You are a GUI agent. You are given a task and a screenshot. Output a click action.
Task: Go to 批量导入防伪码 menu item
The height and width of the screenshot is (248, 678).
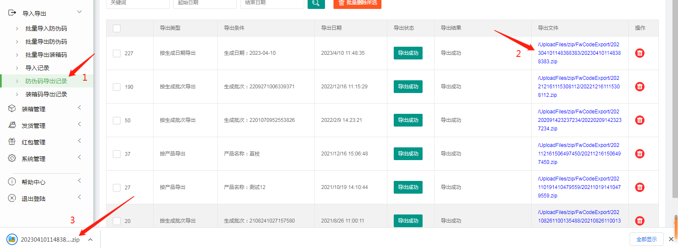tap(46, 28)
